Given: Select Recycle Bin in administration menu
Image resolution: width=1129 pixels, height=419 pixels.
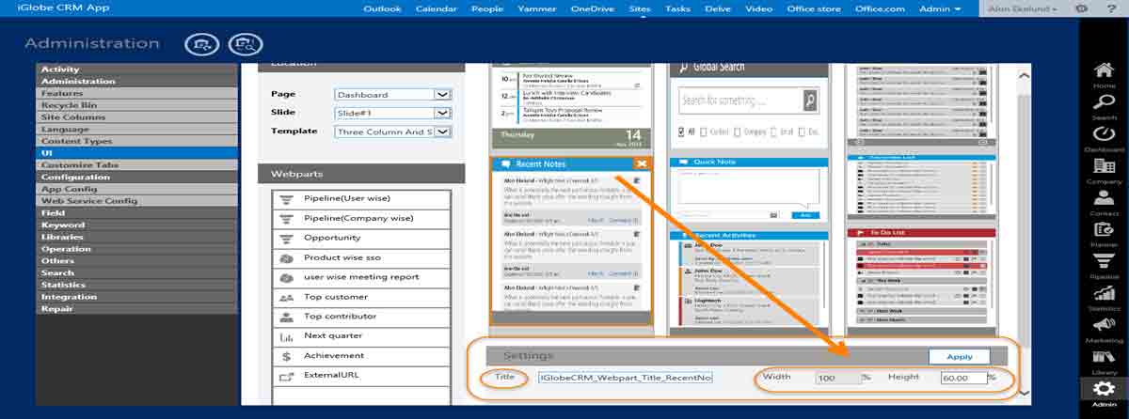Looking at the screenshot, I should (x=137, y=105).
